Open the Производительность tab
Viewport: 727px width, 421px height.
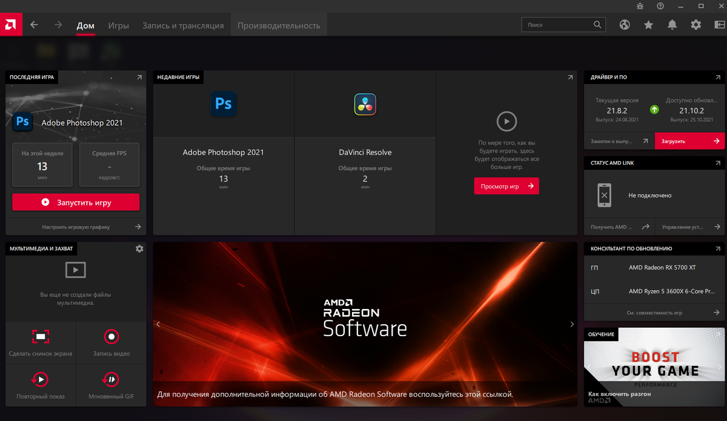pyautogui.click(x=279, y=25)
